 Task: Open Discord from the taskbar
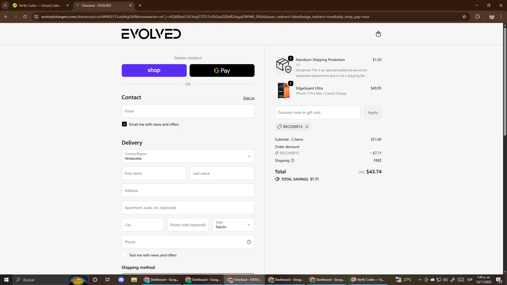tap(121, 280)
